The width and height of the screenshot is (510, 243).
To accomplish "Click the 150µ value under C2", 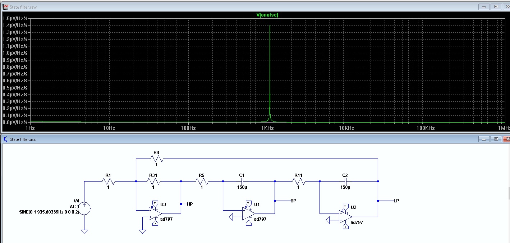I will coord(345,187).
